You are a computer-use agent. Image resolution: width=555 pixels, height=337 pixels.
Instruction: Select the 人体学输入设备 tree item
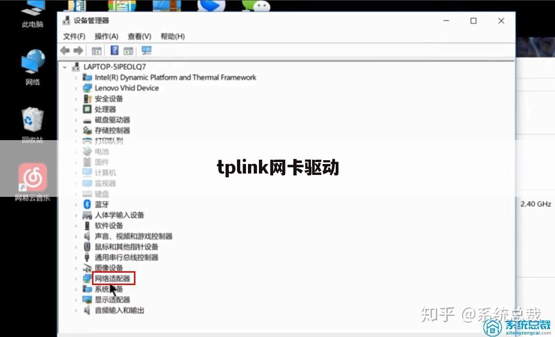coord(120,215)
